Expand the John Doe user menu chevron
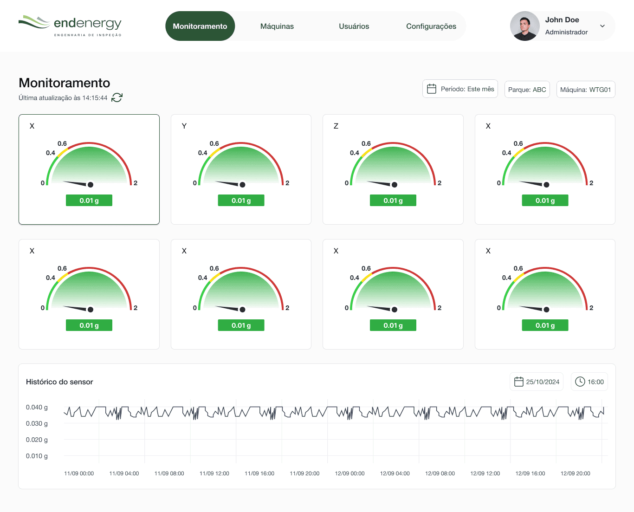 click(x=602, y=26)
